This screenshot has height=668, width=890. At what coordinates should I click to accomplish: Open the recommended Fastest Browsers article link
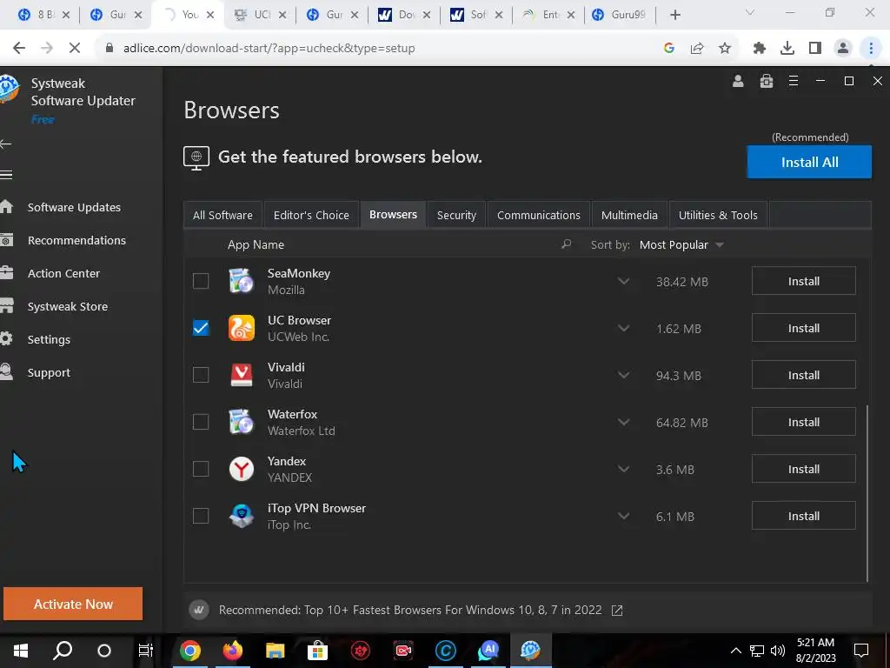click(410, 610)
